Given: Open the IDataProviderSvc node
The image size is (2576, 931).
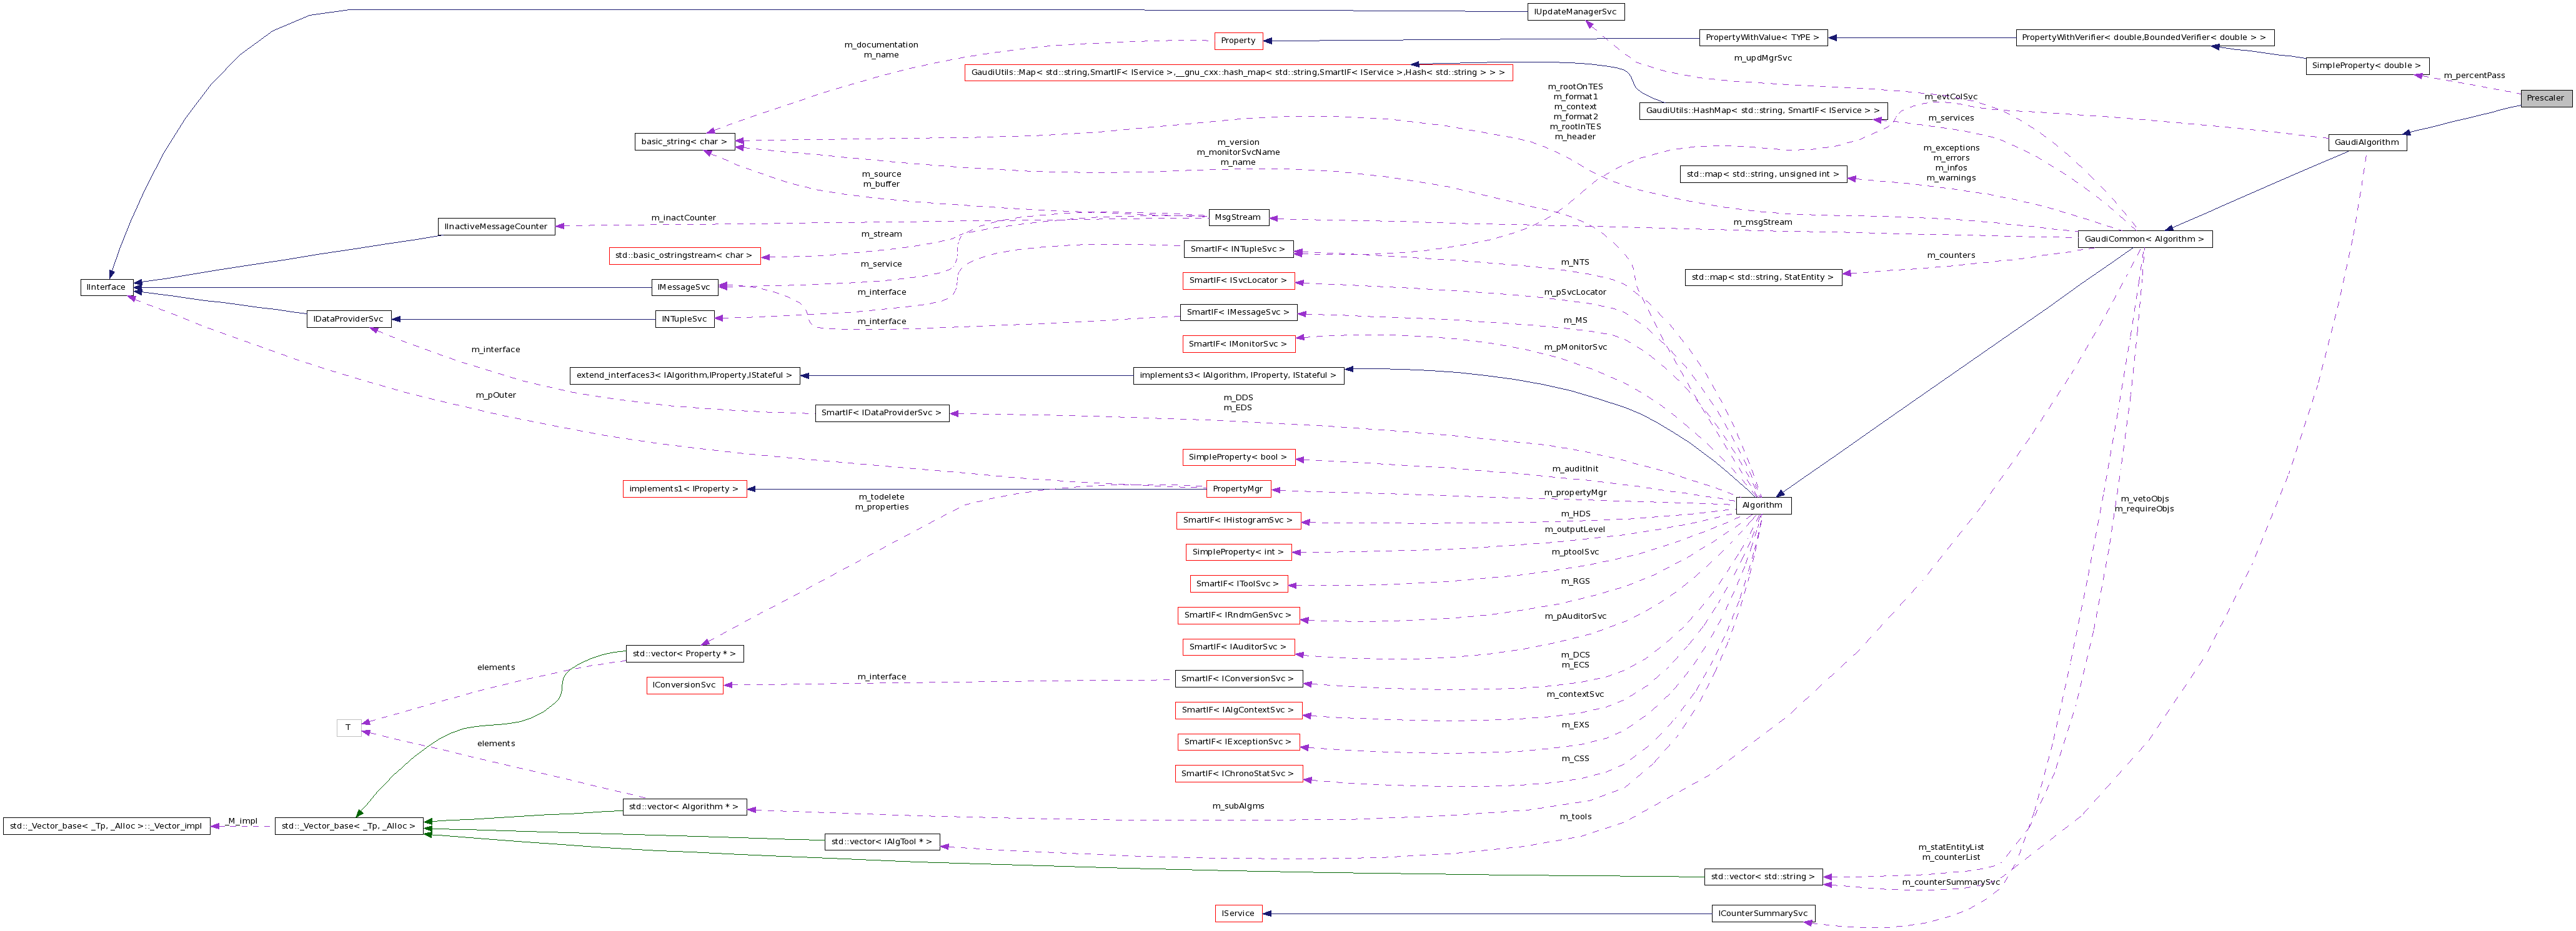Looking at the screenshot, I should [x=348, y=318].
